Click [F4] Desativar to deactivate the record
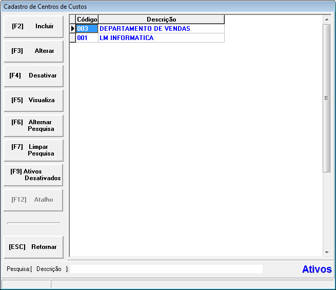 [x=33, y=76]
